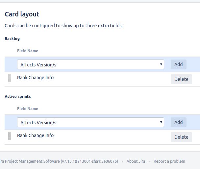The height and width of the screenshot is (169, 200).
Task: Delete Rank Change Info from Backlog
Action: tap(181, 79)
